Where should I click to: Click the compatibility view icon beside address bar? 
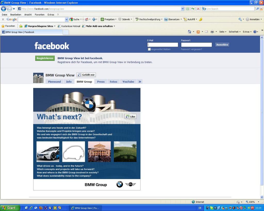(x=187, y=9)
